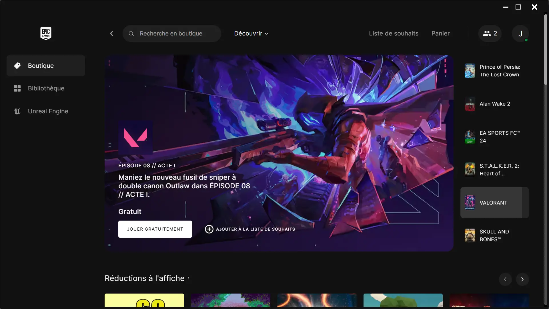Click the Gratuit price label
549x309 pixels.
[x=130, y=212]
